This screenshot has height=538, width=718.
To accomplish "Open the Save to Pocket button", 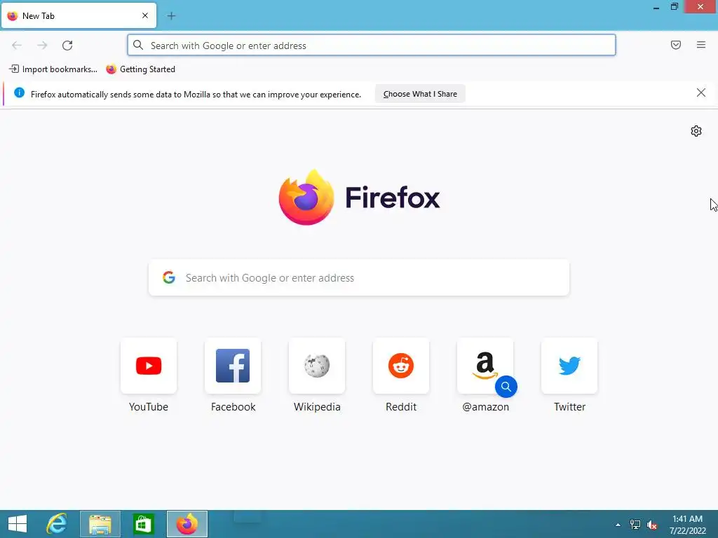I will point(676,45).
